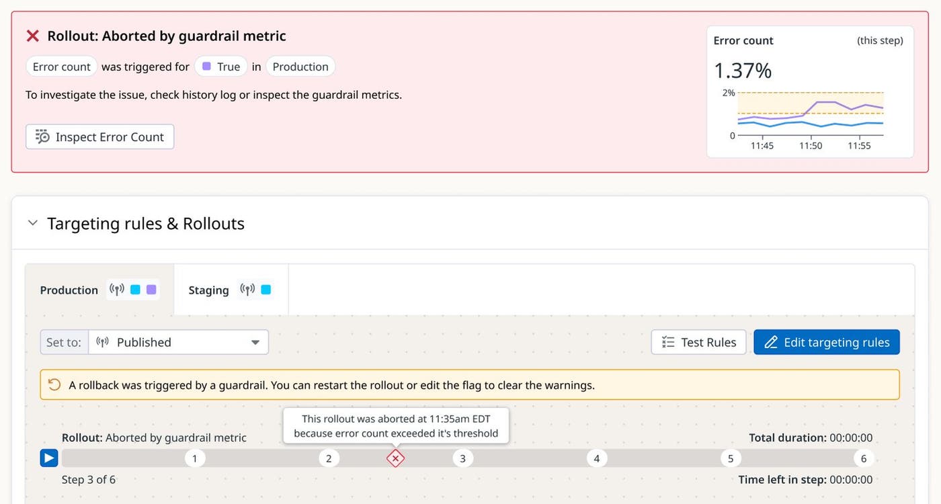The height and width of the screenshot is (504, 941).
Task: Click broadcast icon on Staging tab
Action: [248, 290]
